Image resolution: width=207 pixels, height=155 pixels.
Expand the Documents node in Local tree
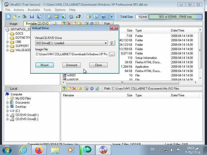(x=8, y=103)
